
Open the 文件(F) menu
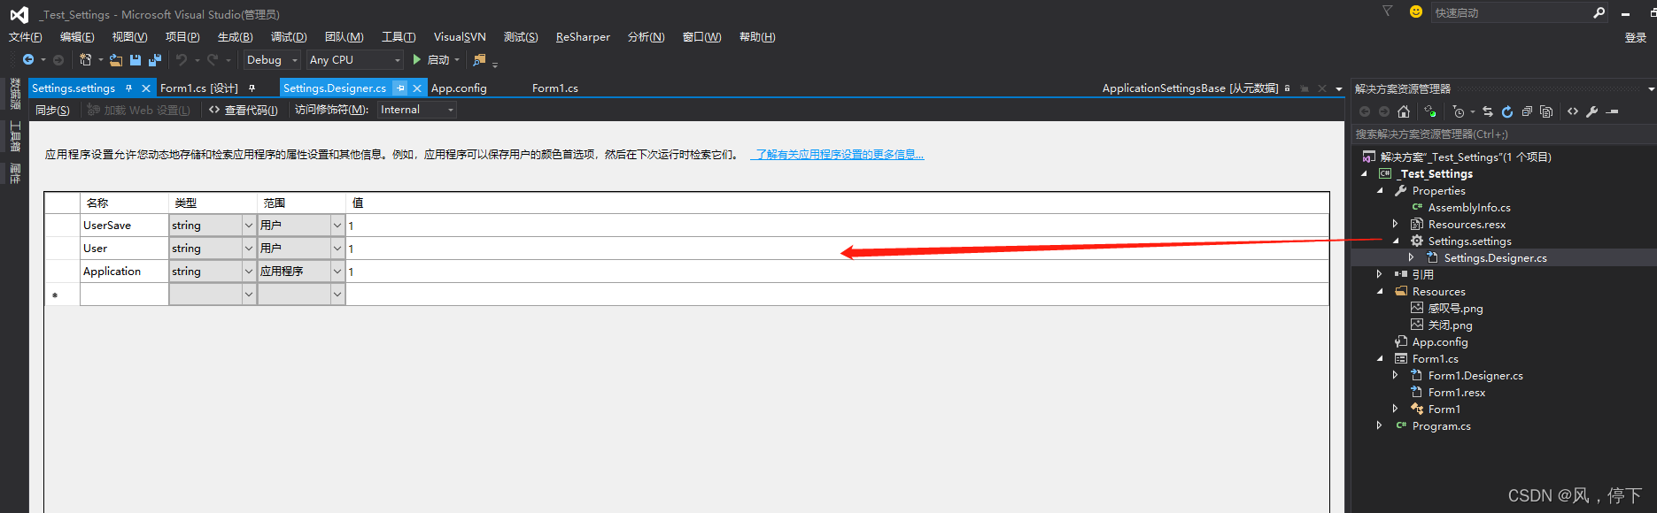point(26,37)
